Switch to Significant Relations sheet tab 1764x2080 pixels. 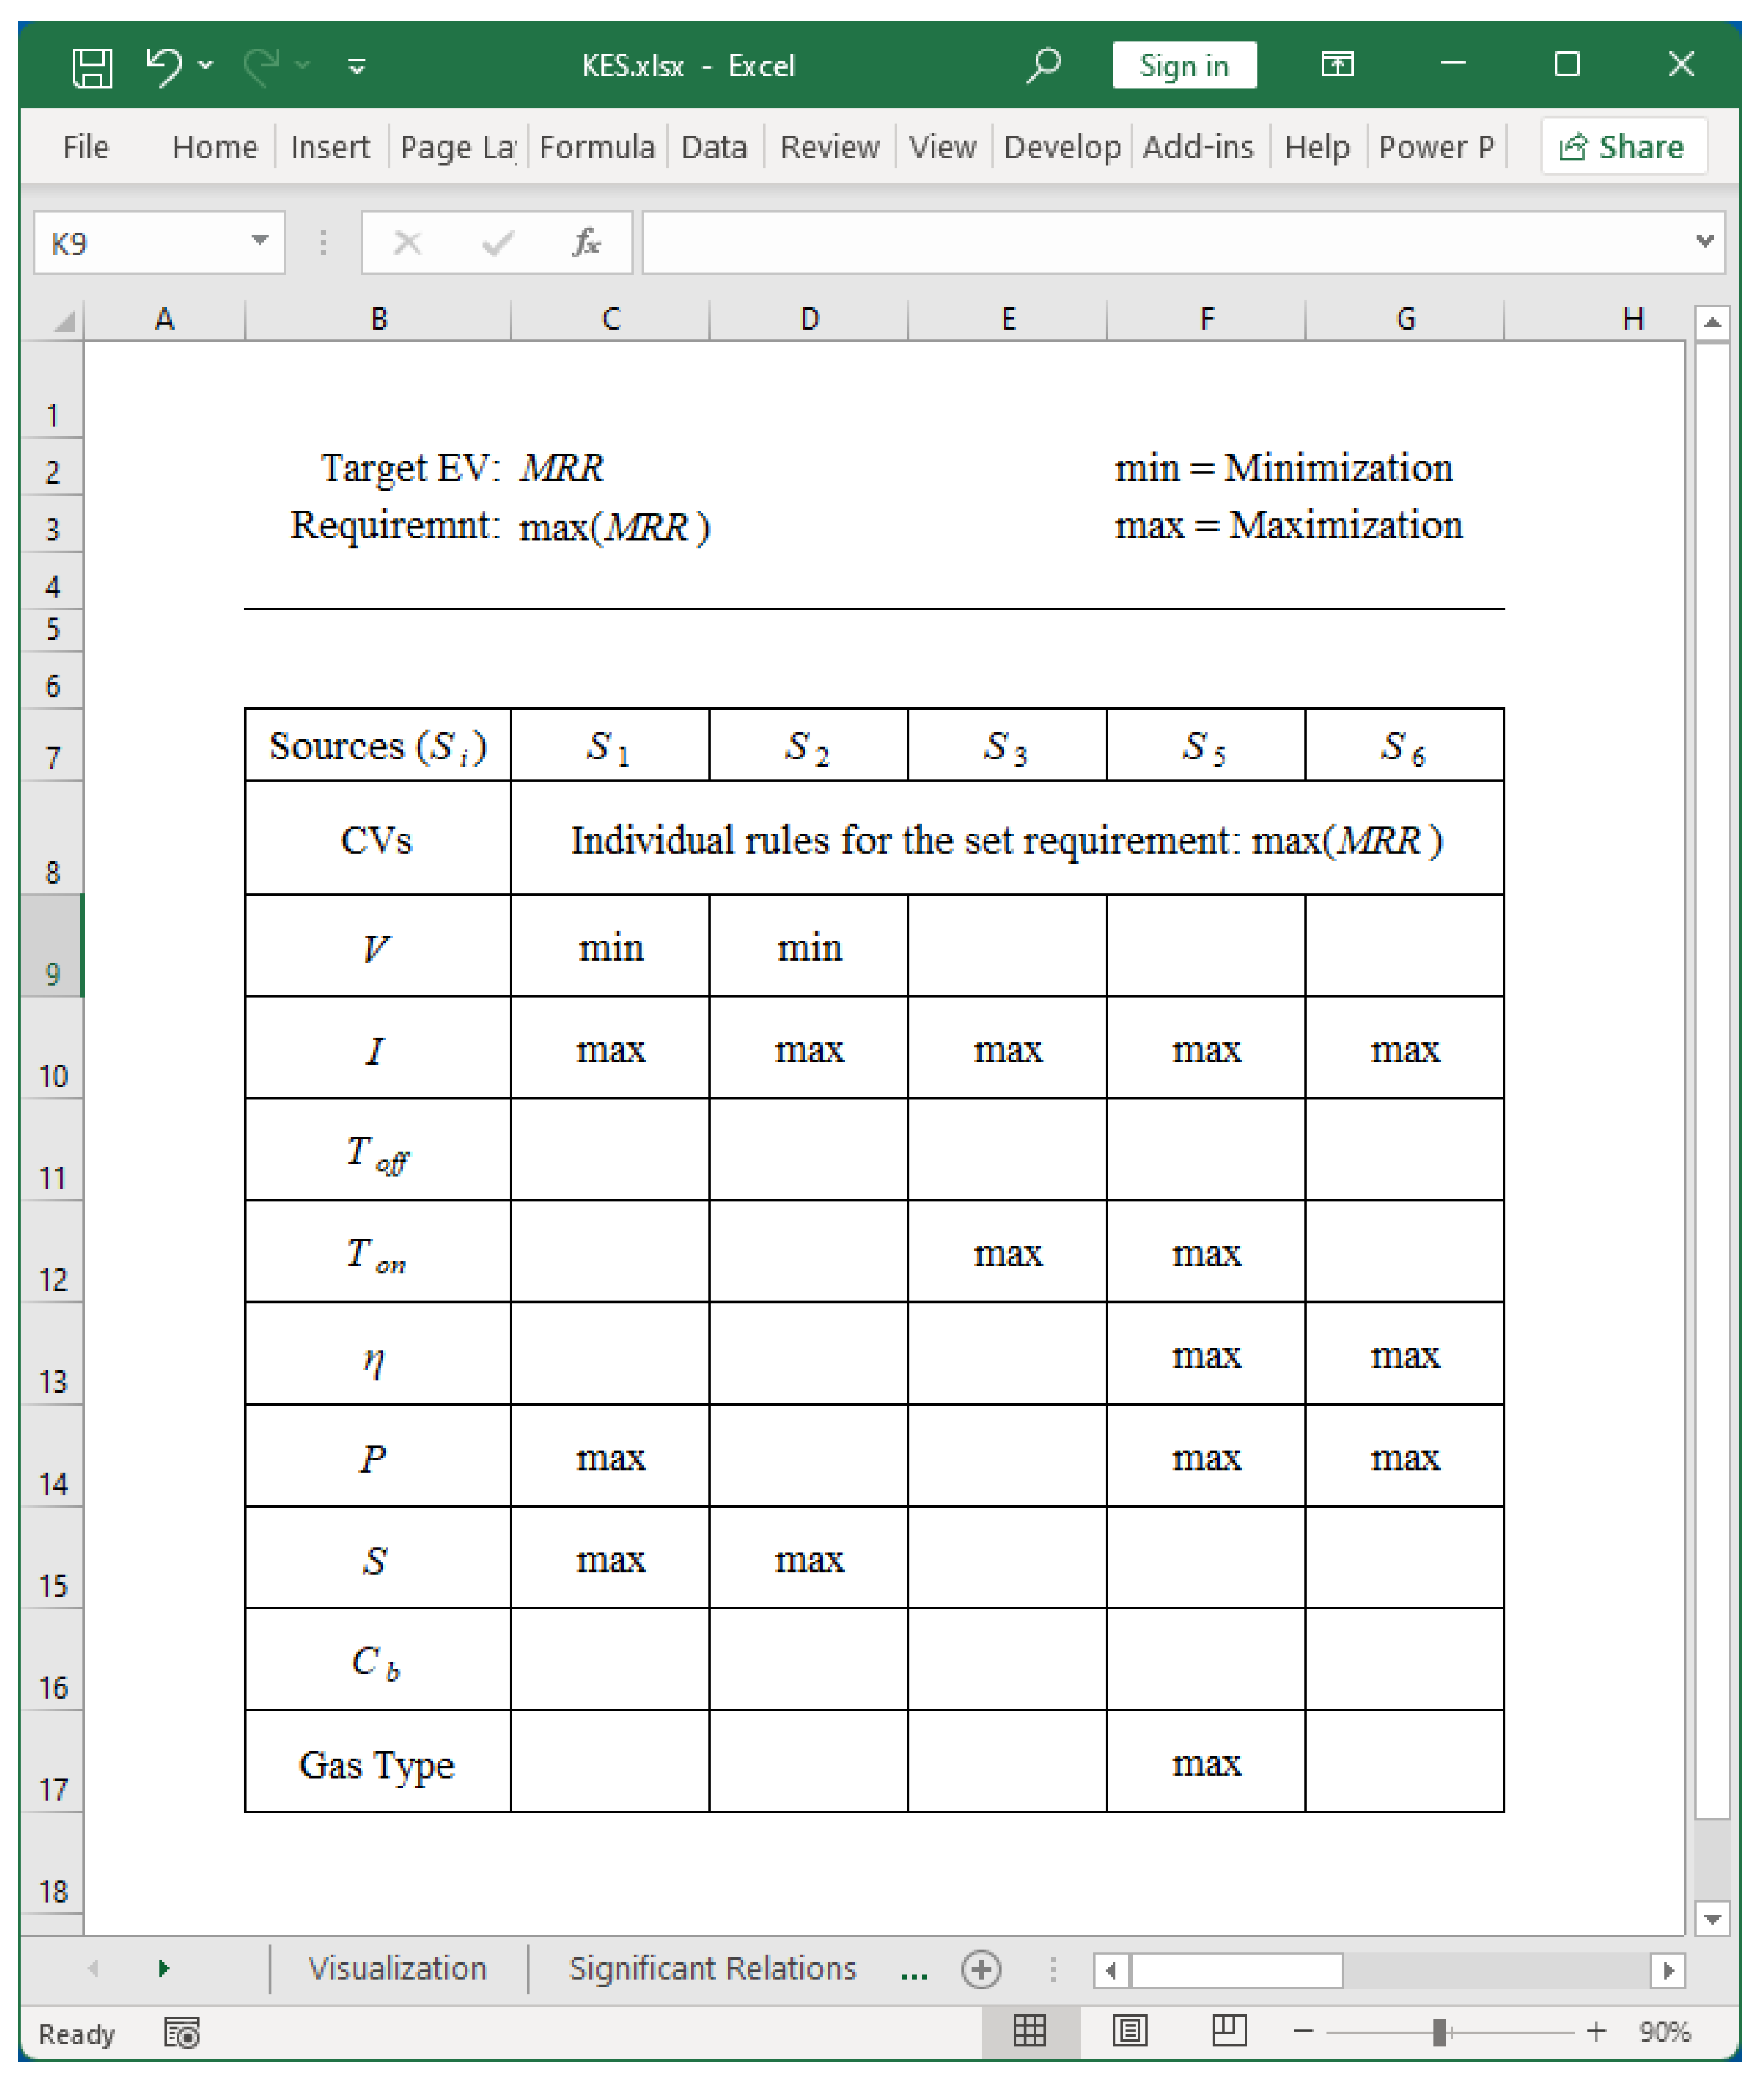click(x=712, y=1968)
